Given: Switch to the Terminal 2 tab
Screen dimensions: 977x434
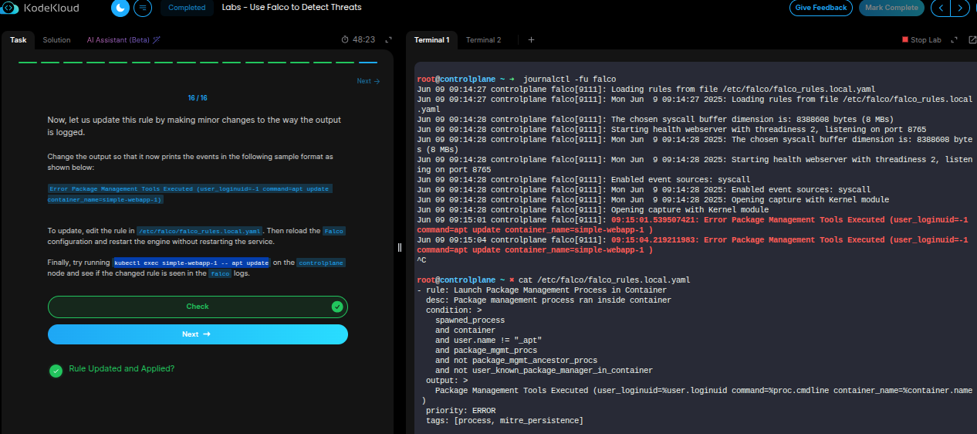Looking at the screenshot, I should tap(483, 40).
